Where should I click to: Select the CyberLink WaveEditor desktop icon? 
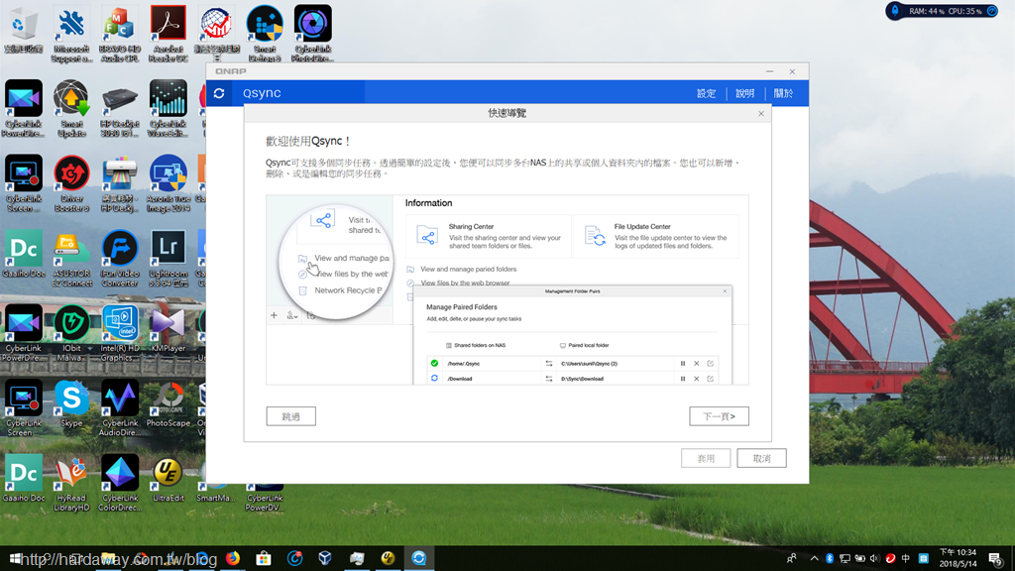(169, 108)
